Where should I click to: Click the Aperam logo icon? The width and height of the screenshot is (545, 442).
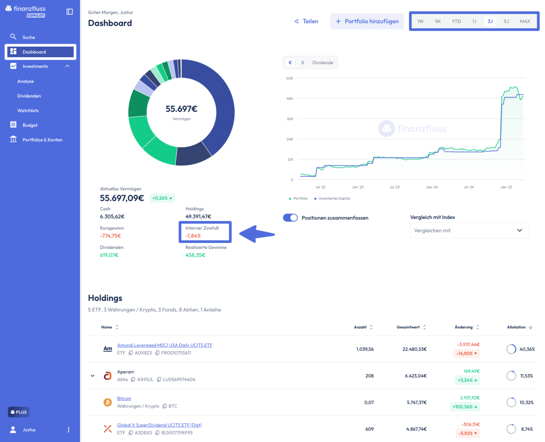pyautogui.click(x=108, y=376)
